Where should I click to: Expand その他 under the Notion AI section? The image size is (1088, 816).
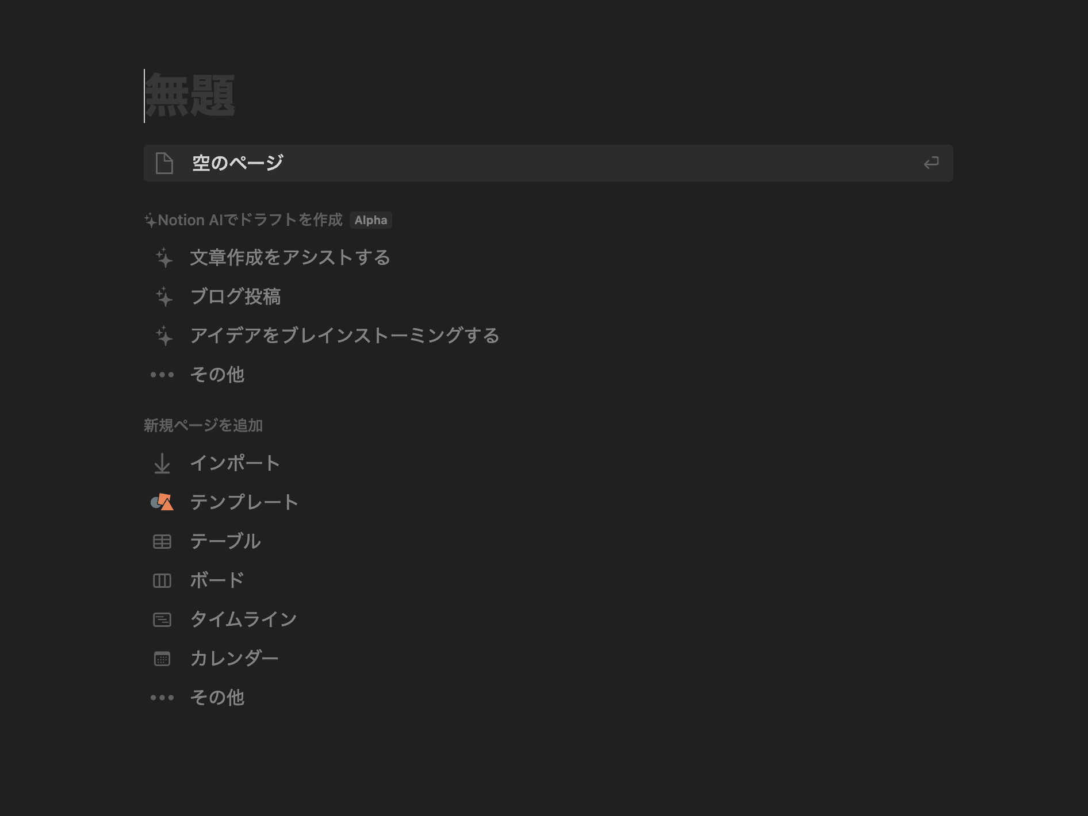[217, 375]
